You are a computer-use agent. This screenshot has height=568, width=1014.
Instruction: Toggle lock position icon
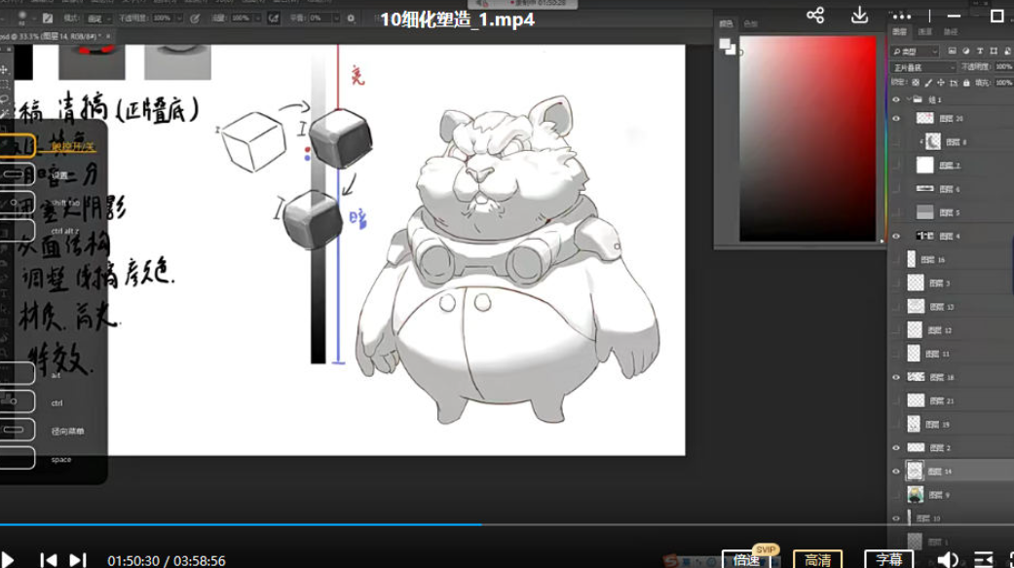[941, 83]
